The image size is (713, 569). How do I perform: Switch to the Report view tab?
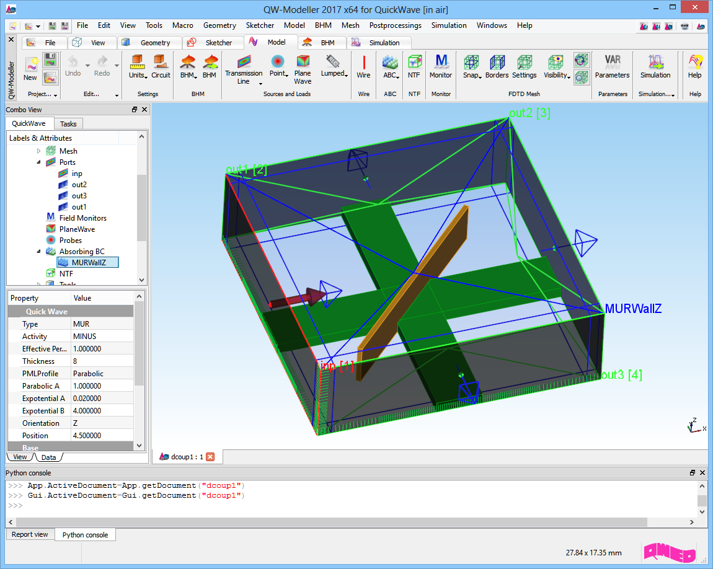click(x=30, y=534)
